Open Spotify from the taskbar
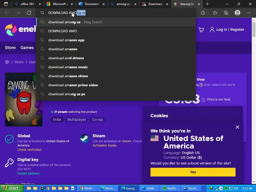Image resolution: width=256 pixels, height=192 pixels. tap(169, 188)
